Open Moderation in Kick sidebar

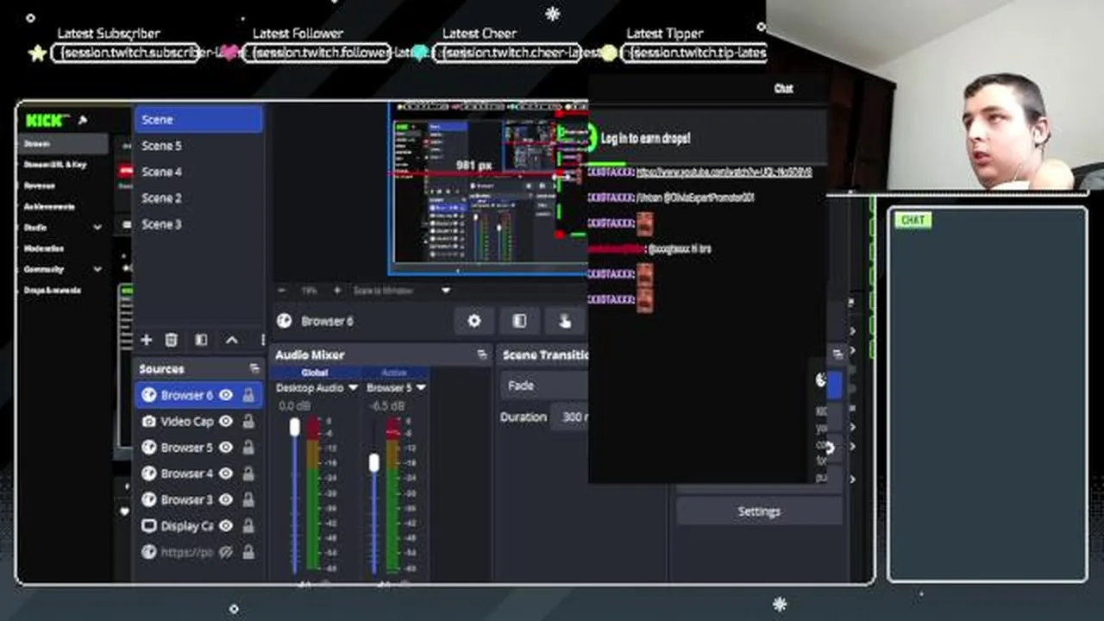(44, 248)
